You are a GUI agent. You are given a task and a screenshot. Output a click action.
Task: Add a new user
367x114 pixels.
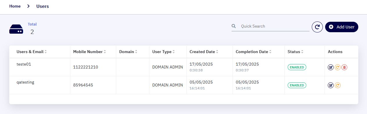[x=342, y=27]
